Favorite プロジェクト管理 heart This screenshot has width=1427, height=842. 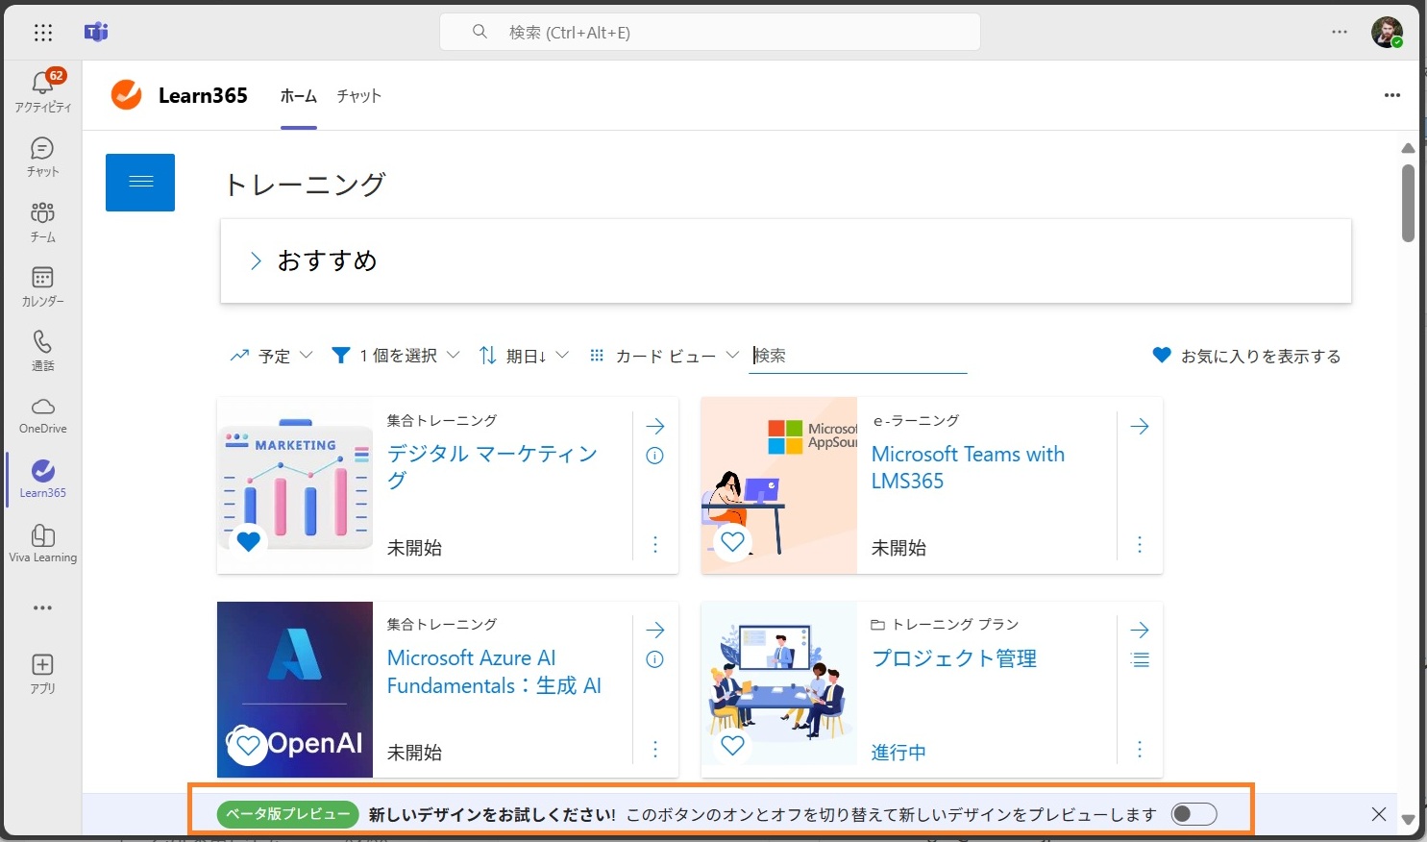pyautogui.click(x=732, y=745)
